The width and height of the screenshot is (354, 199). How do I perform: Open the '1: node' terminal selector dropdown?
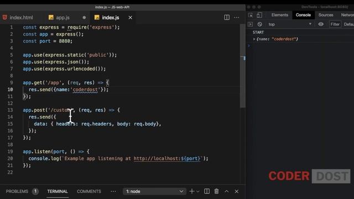tap(155, 191)
